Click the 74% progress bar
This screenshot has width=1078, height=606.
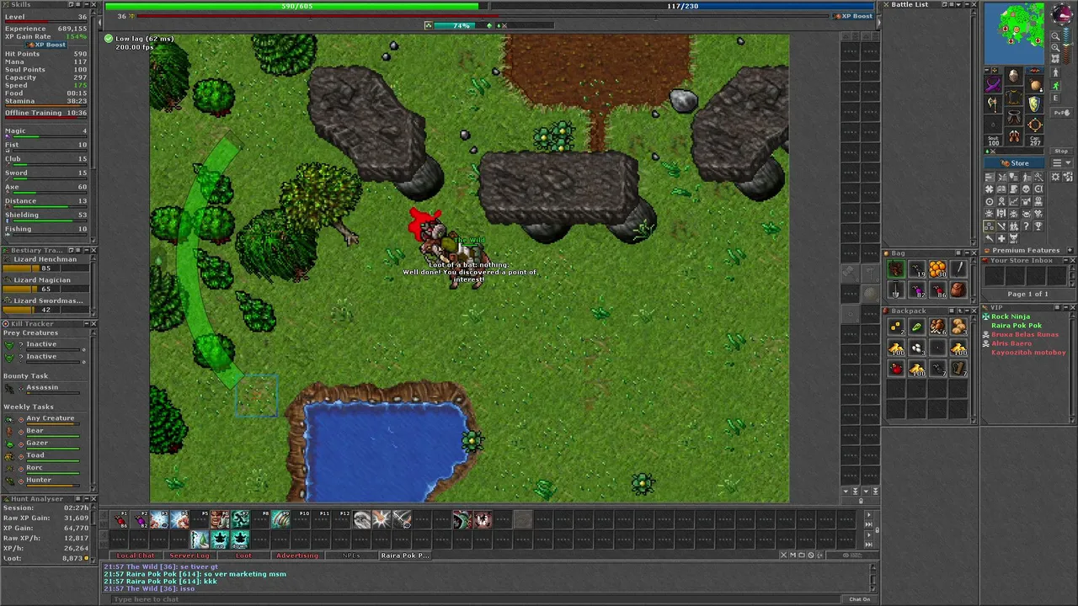[462, 25]
